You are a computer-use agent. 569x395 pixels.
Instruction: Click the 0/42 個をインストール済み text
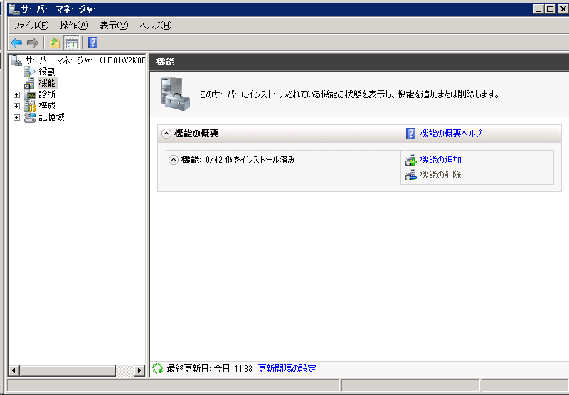(250, 160)
